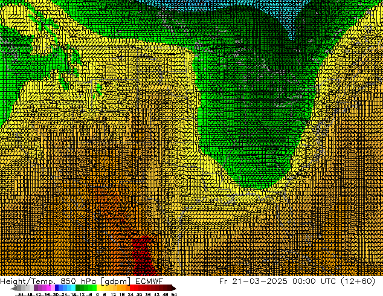This screenshot has width=383, height=296.
Task: Click the "(12+60)" forecast offset text
Action: tap(358, 282)
